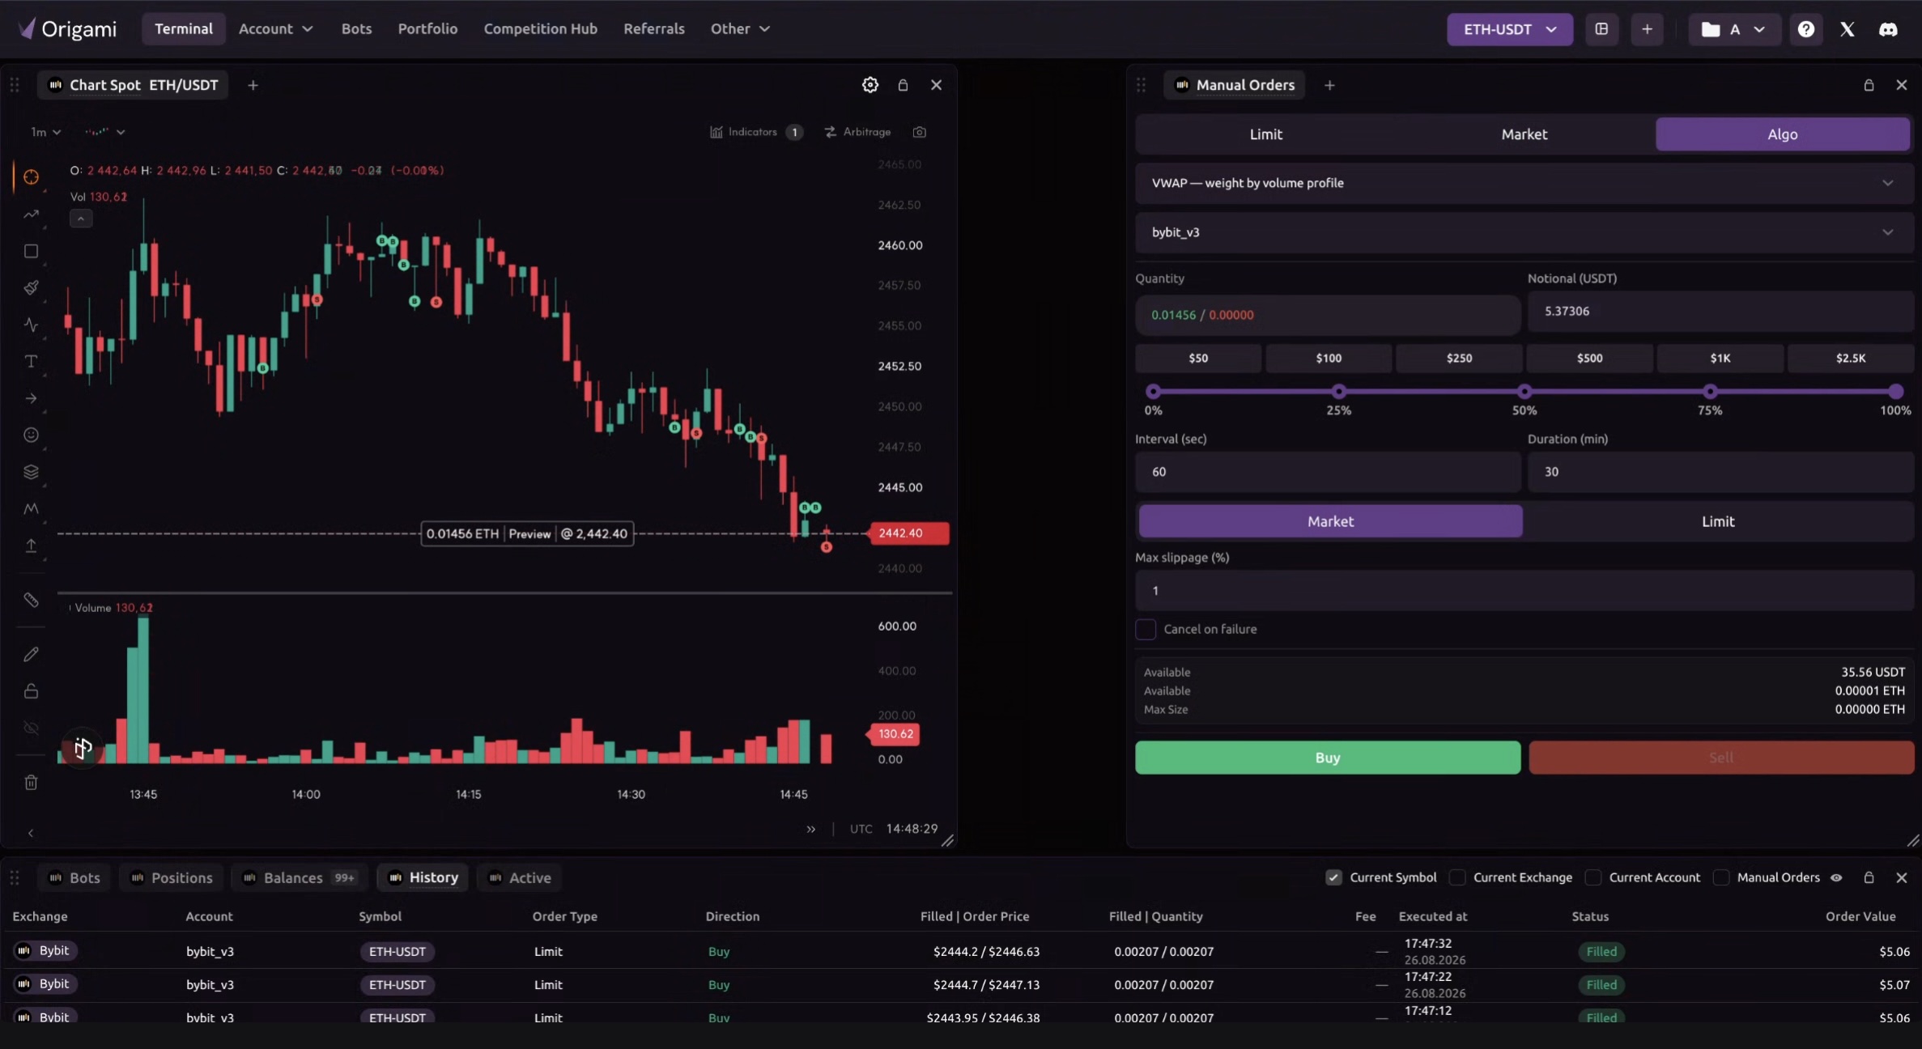Viewport: 1922px width, 1049px height.
Task: Click the Origami logo
Action: (68, 29)
